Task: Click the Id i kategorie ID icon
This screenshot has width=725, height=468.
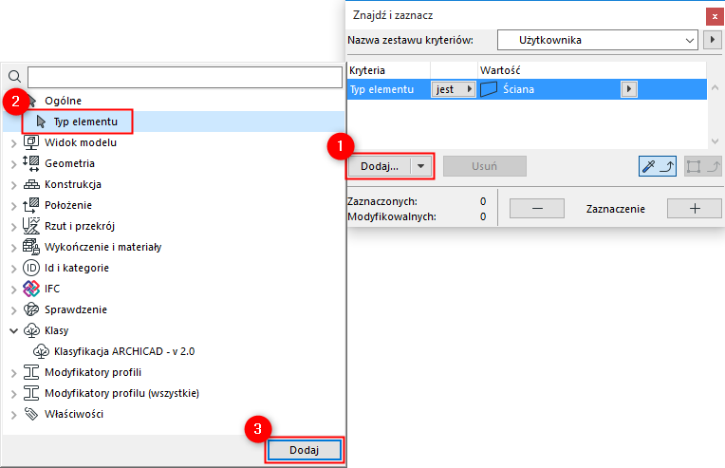Action: 31,268
